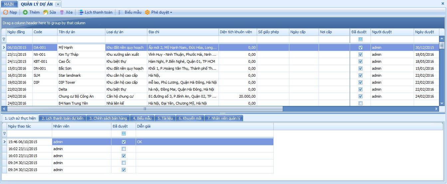
Task: Click the Phê duyệt approval icon
Action: pos(147,12)
